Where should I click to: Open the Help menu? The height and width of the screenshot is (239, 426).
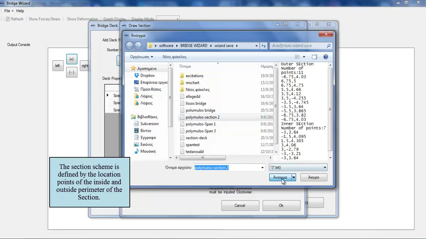pos(20,11)
